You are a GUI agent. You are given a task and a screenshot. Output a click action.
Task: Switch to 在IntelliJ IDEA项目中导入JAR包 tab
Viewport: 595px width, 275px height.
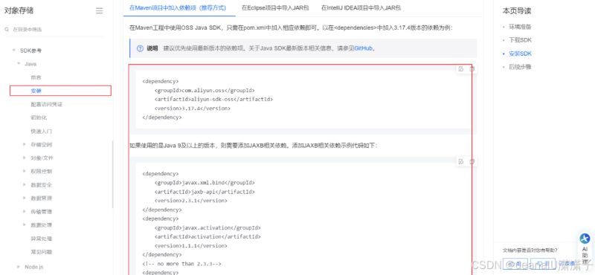click(x=361, y=7)
